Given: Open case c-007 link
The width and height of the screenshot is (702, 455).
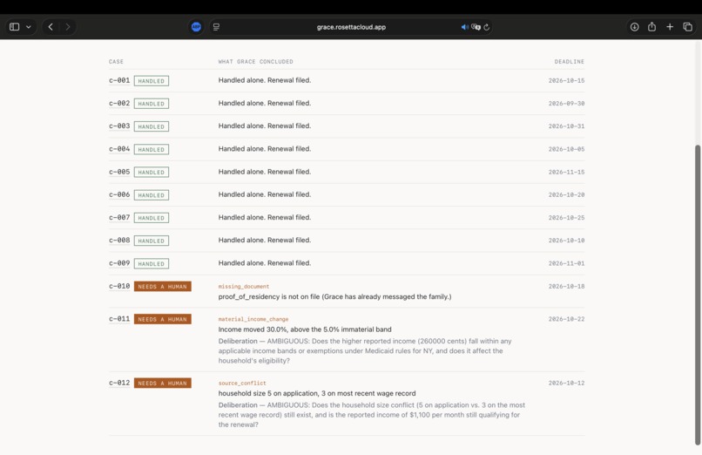Looking at the screenshot, I should 119,218.
